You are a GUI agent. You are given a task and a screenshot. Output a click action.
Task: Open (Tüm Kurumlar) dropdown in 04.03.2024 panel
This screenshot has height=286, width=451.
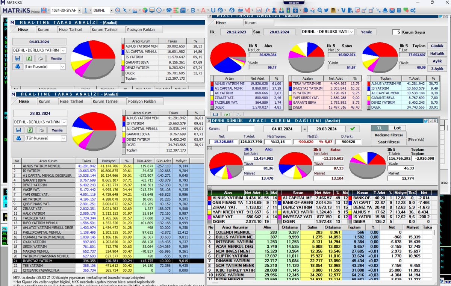pyautogui.click(x=63, y=67)
